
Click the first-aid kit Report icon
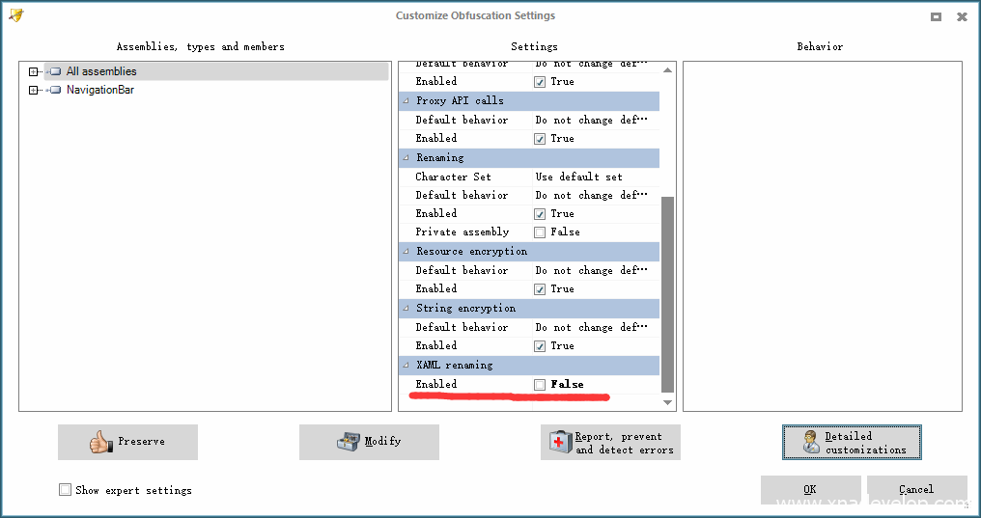coord(561,443)
